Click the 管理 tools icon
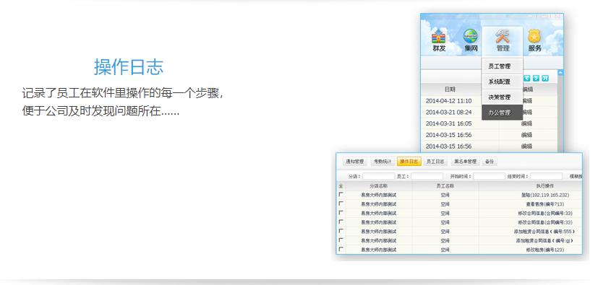Screen dimensions: 598x285 click(x=503, y=40)
